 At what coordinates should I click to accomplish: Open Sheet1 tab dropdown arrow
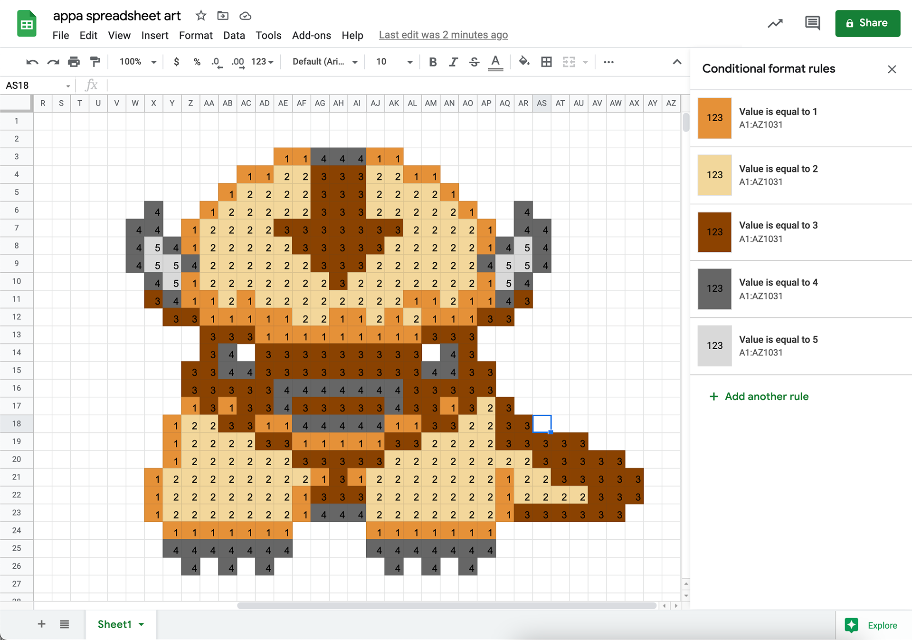pos(141,625)
